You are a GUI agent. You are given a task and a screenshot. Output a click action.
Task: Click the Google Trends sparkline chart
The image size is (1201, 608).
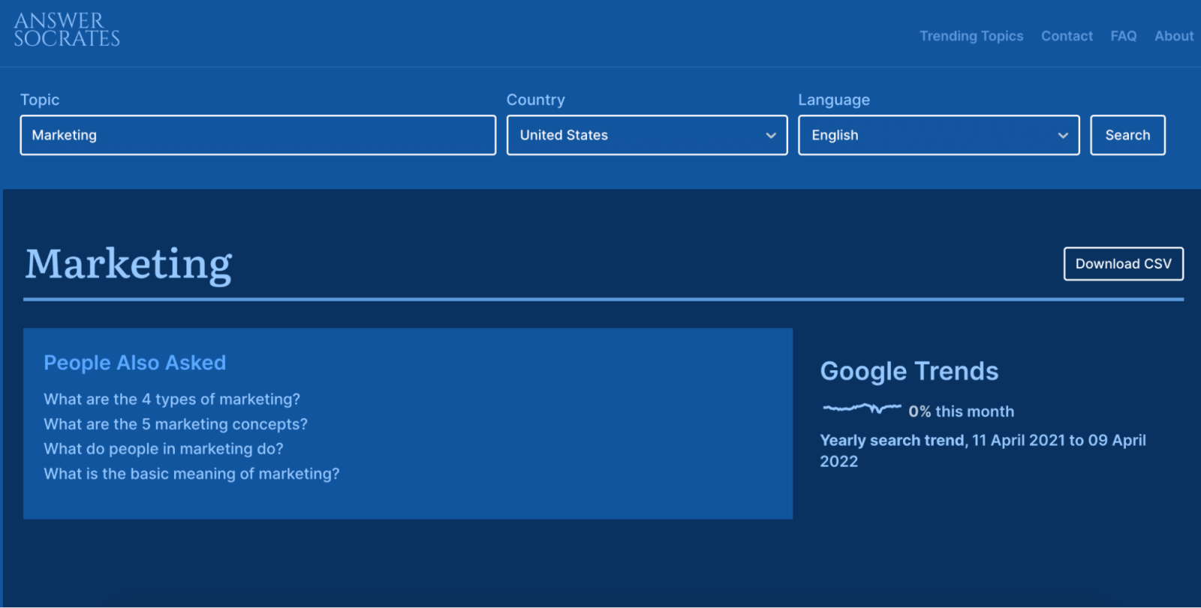tap(862, 409)
